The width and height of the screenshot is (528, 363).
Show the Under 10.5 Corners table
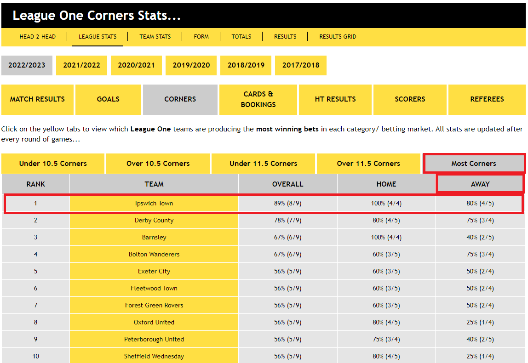[x=53, y=164]
